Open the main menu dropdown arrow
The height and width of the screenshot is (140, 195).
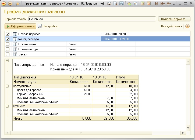[10, 4]
